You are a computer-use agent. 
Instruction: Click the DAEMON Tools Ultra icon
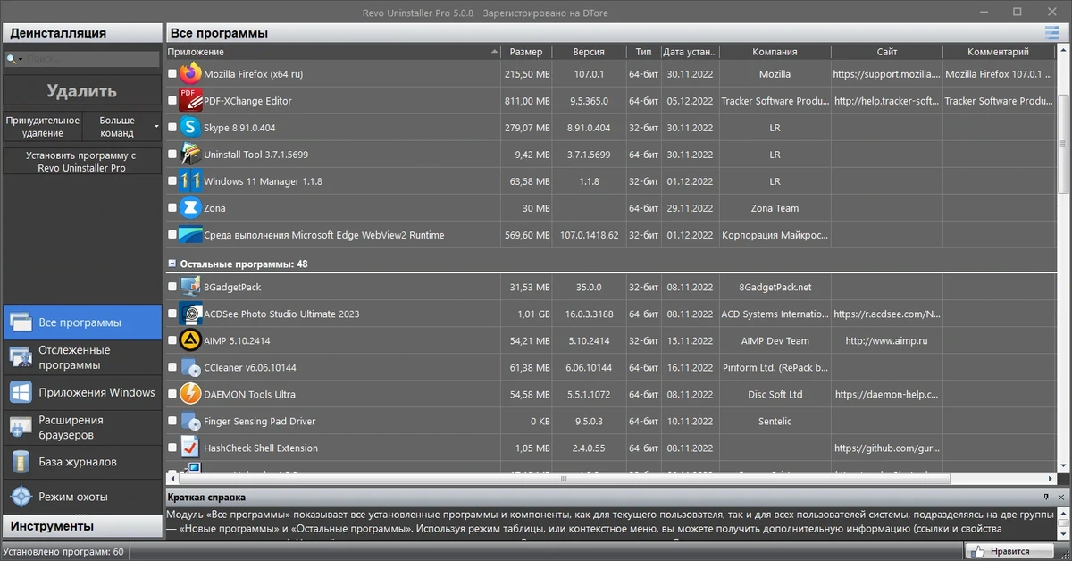190,394
